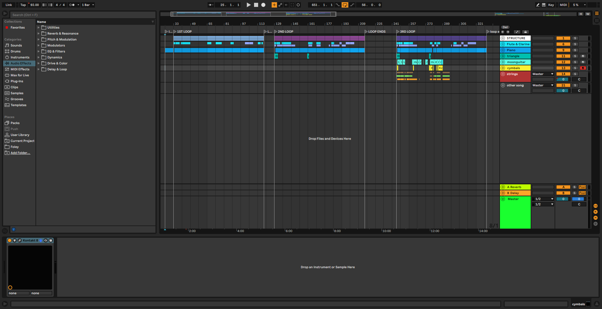Click the Session Record circle button

298,5
